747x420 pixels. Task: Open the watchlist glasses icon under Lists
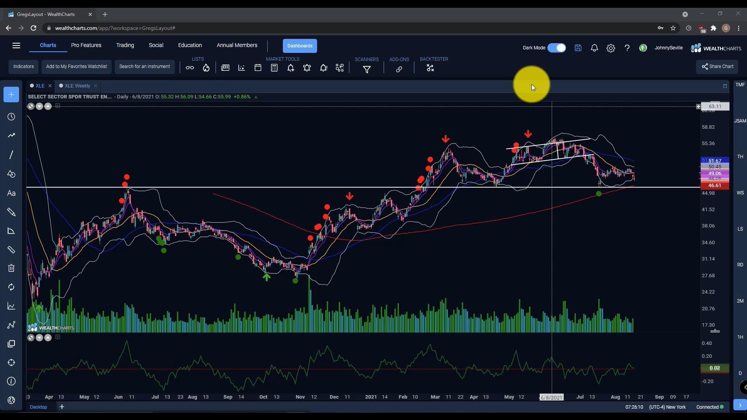point(190,68)
